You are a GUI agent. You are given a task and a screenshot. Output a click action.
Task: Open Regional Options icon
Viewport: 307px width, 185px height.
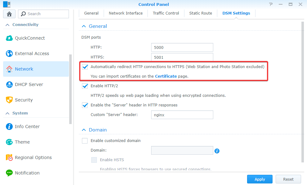click(x=9, y=157)
